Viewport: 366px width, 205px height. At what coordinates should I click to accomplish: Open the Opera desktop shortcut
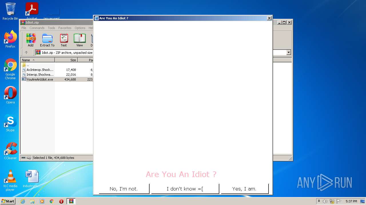coord(10,95)
